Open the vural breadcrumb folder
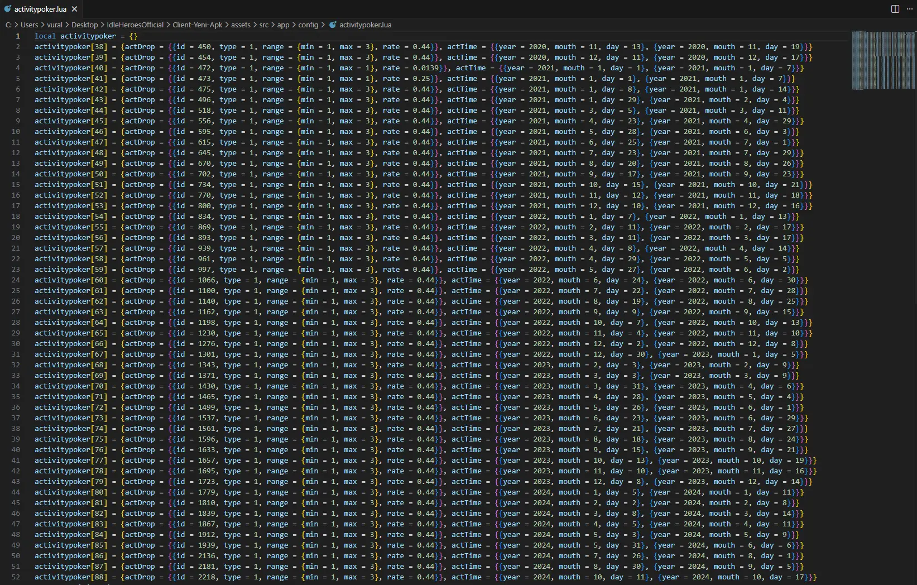This screenshot has height=585, width=917. (55, 25)
